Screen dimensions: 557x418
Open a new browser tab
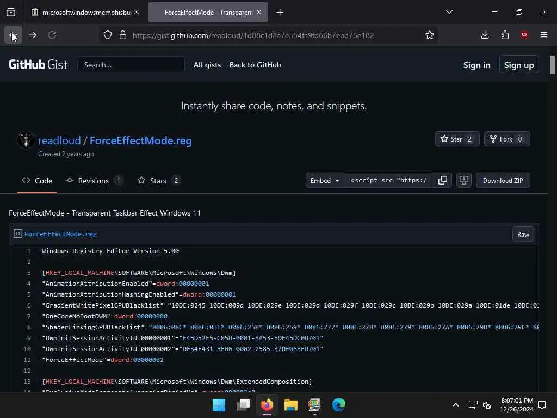tap(280, 13)
